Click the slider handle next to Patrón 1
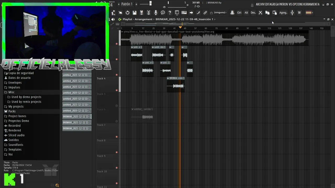This screenshot has width=335, height=188. pyautogui.click(x=150, y=3)
